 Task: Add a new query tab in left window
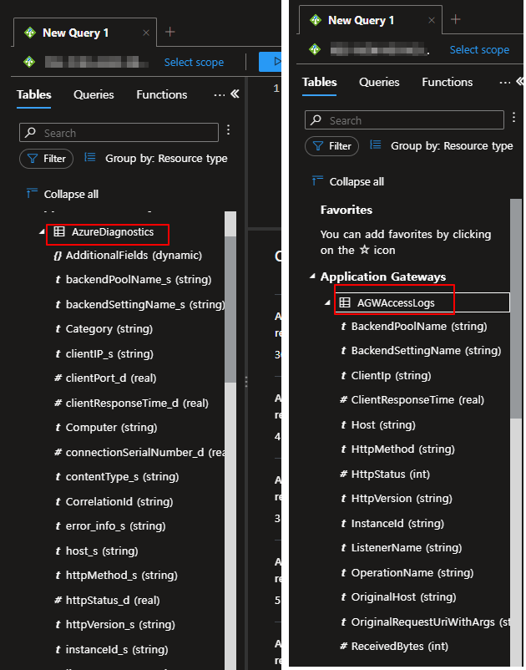[170, 32]
